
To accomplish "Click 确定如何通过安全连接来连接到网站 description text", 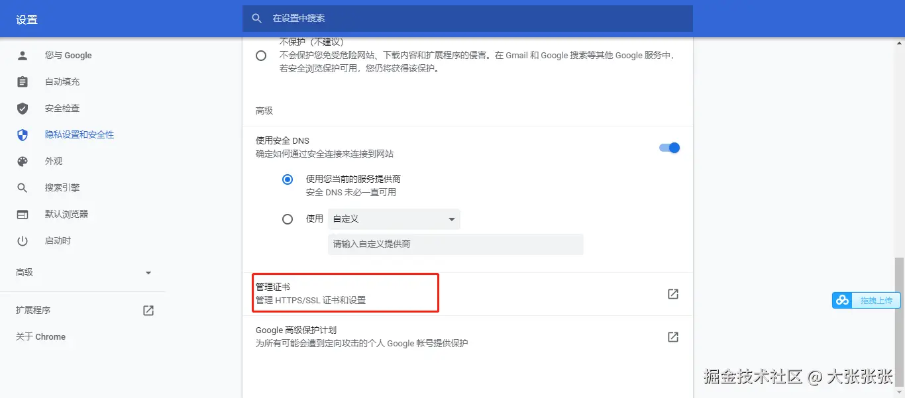I will [325, 154].
